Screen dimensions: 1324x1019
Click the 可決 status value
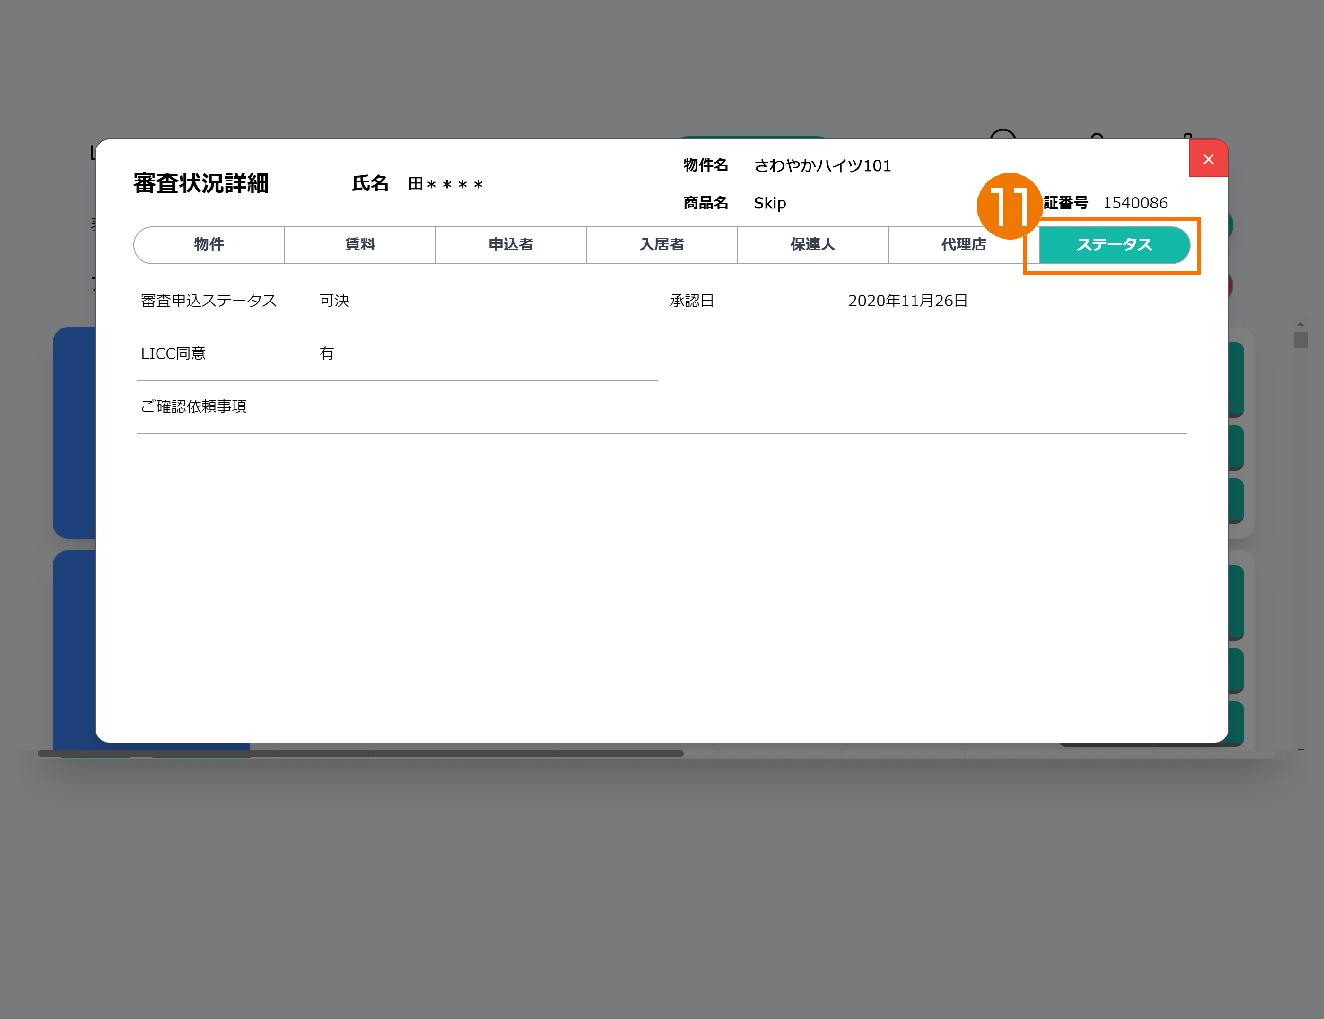[335, 301]
